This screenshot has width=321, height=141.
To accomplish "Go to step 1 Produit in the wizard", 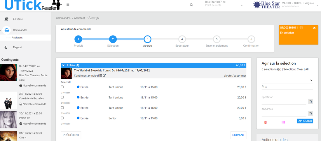I will (x=78, y=39).
